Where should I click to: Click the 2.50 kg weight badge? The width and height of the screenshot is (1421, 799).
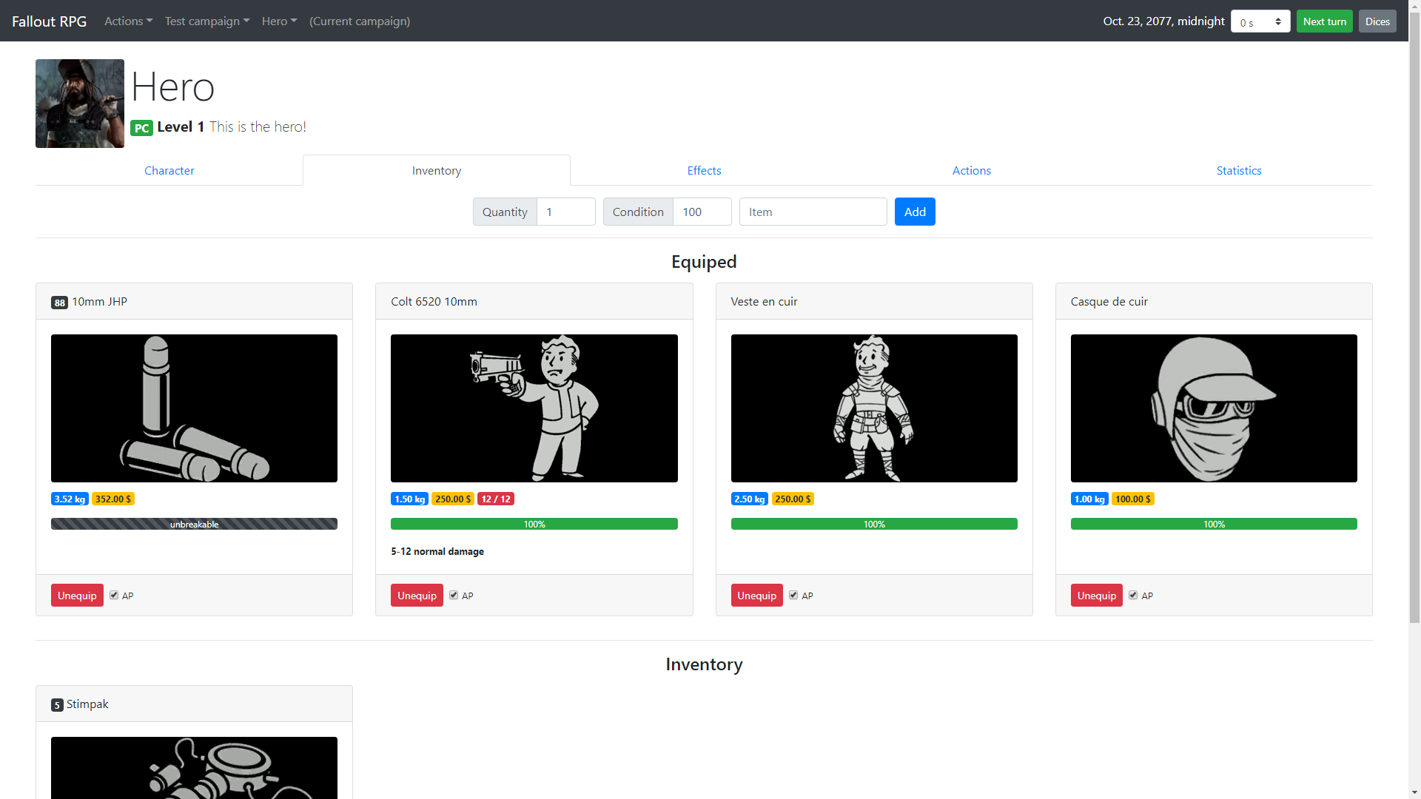(x=750, y=499)
